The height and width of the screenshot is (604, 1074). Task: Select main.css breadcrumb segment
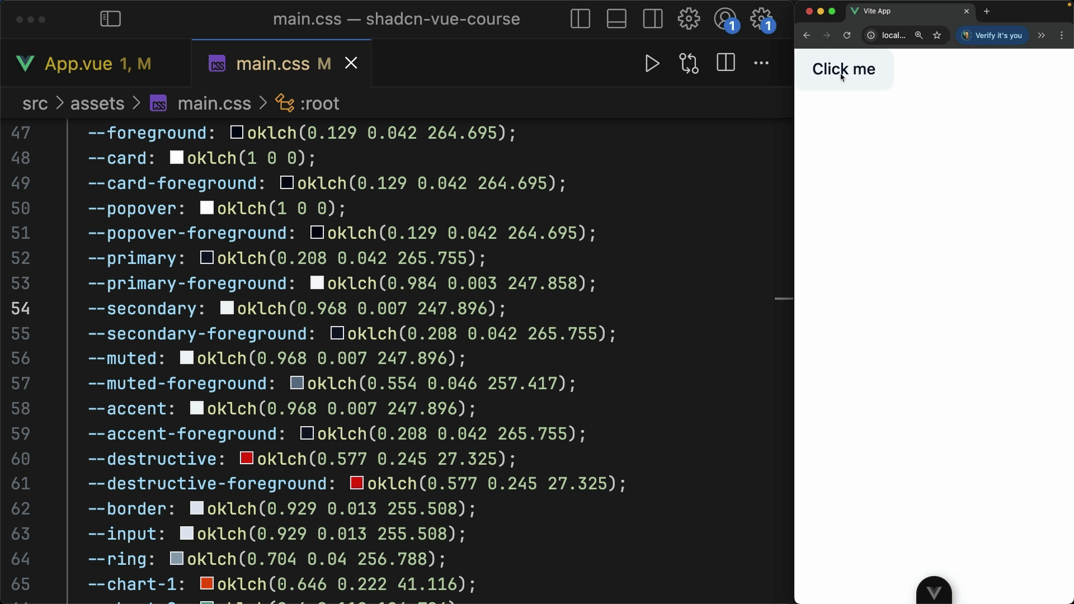pos(201,103)
